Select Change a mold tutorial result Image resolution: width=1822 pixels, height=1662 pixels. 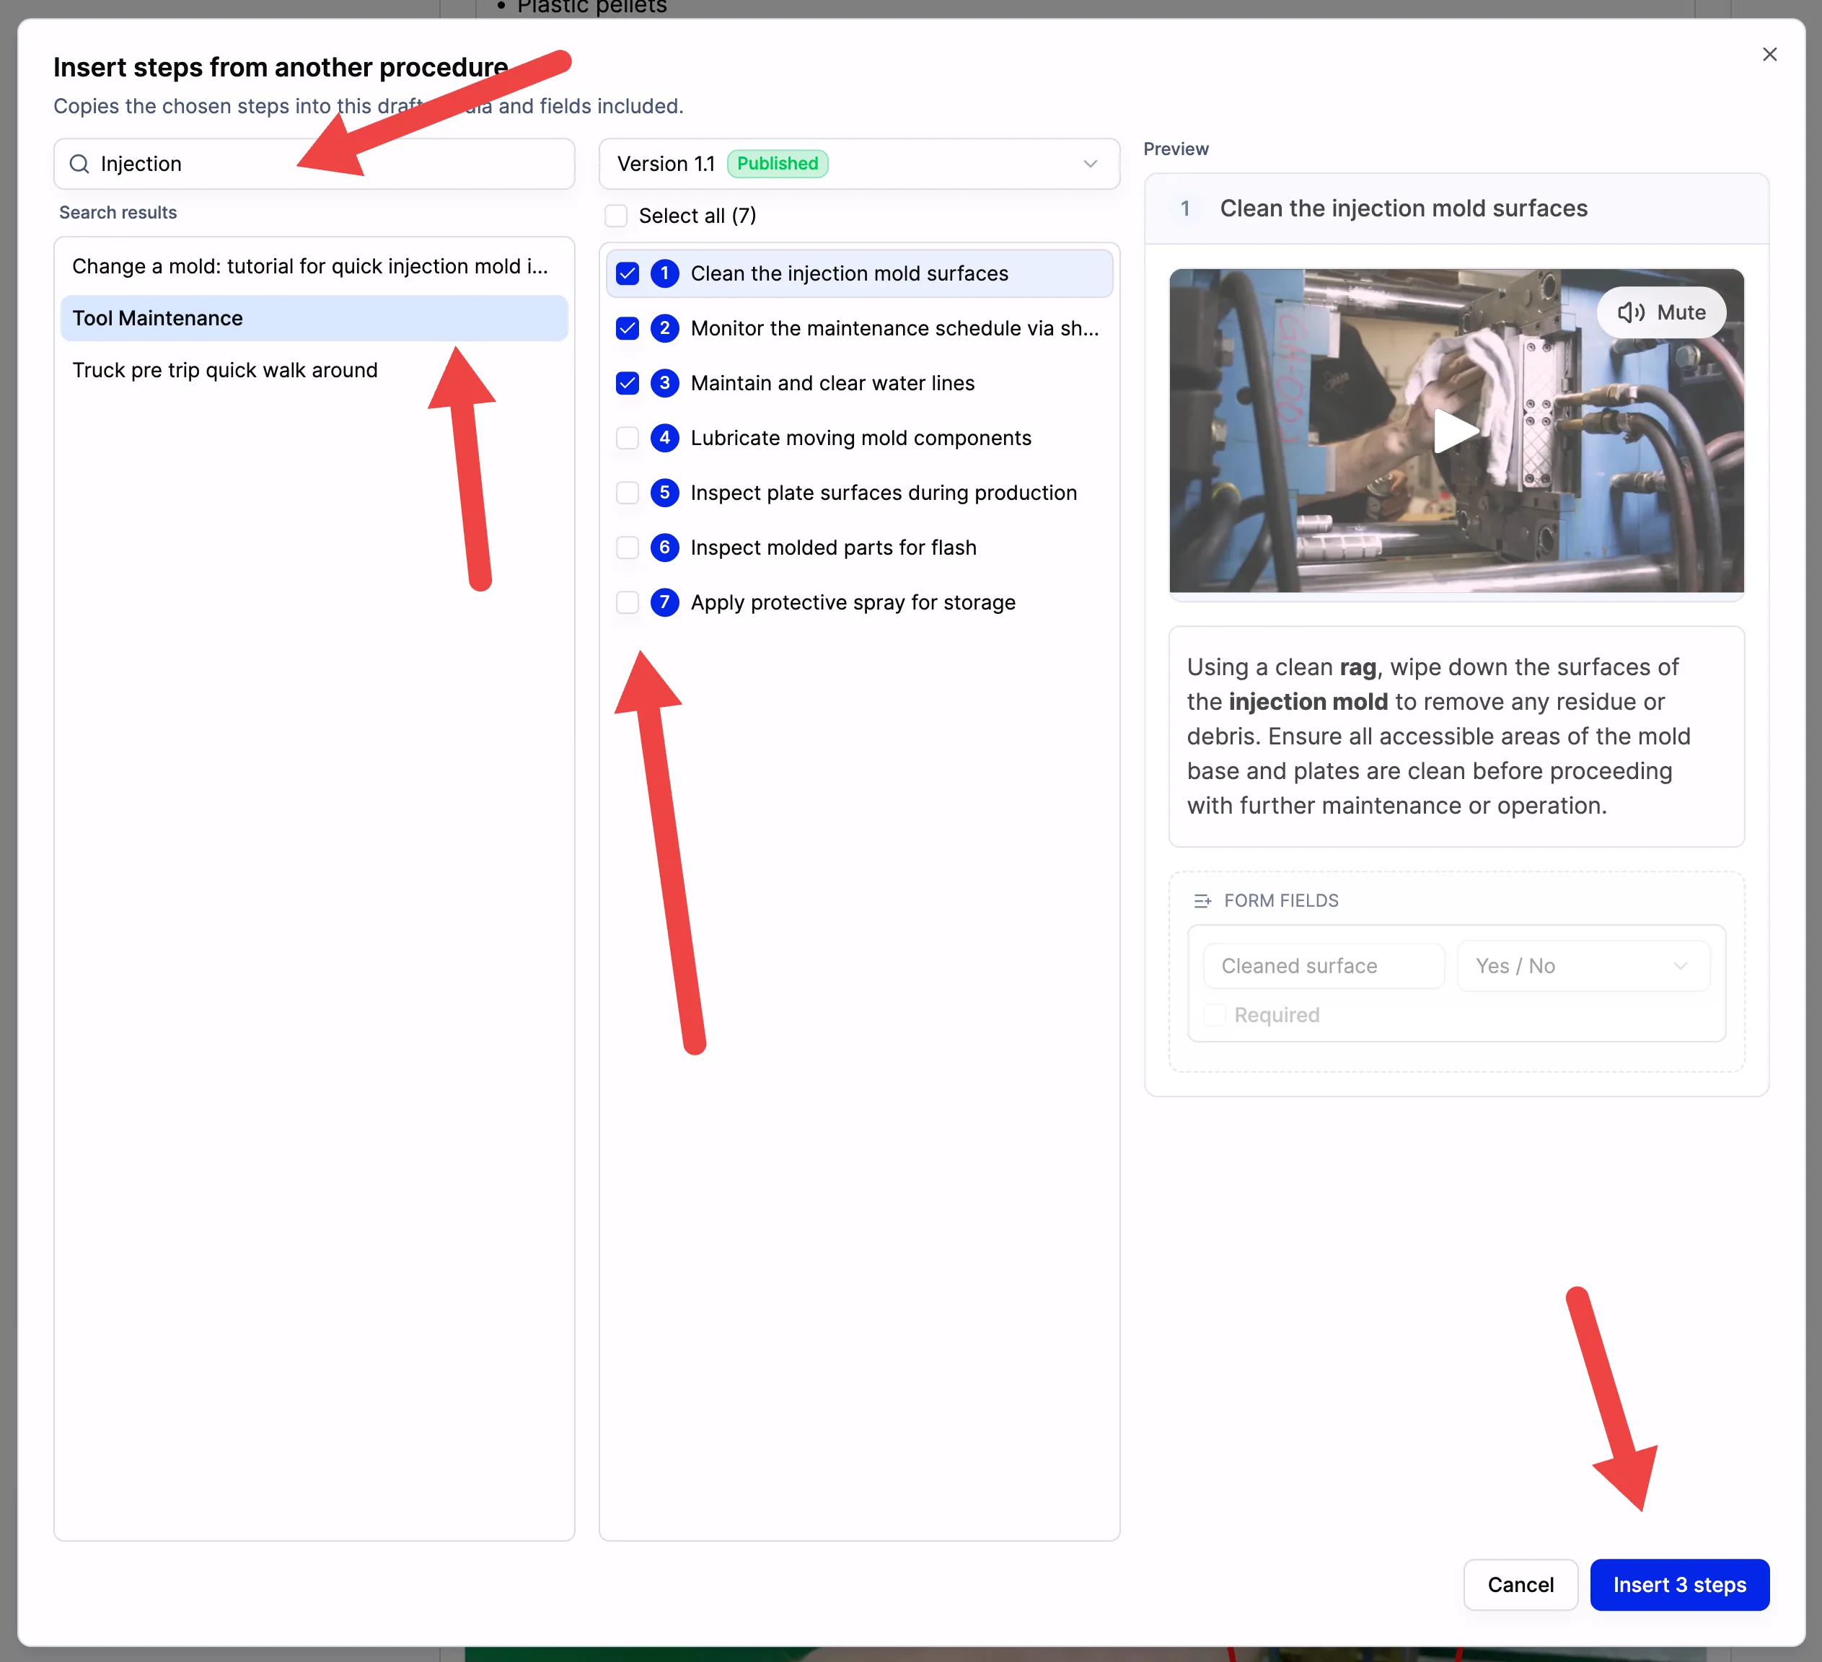[x=314, y=267]
